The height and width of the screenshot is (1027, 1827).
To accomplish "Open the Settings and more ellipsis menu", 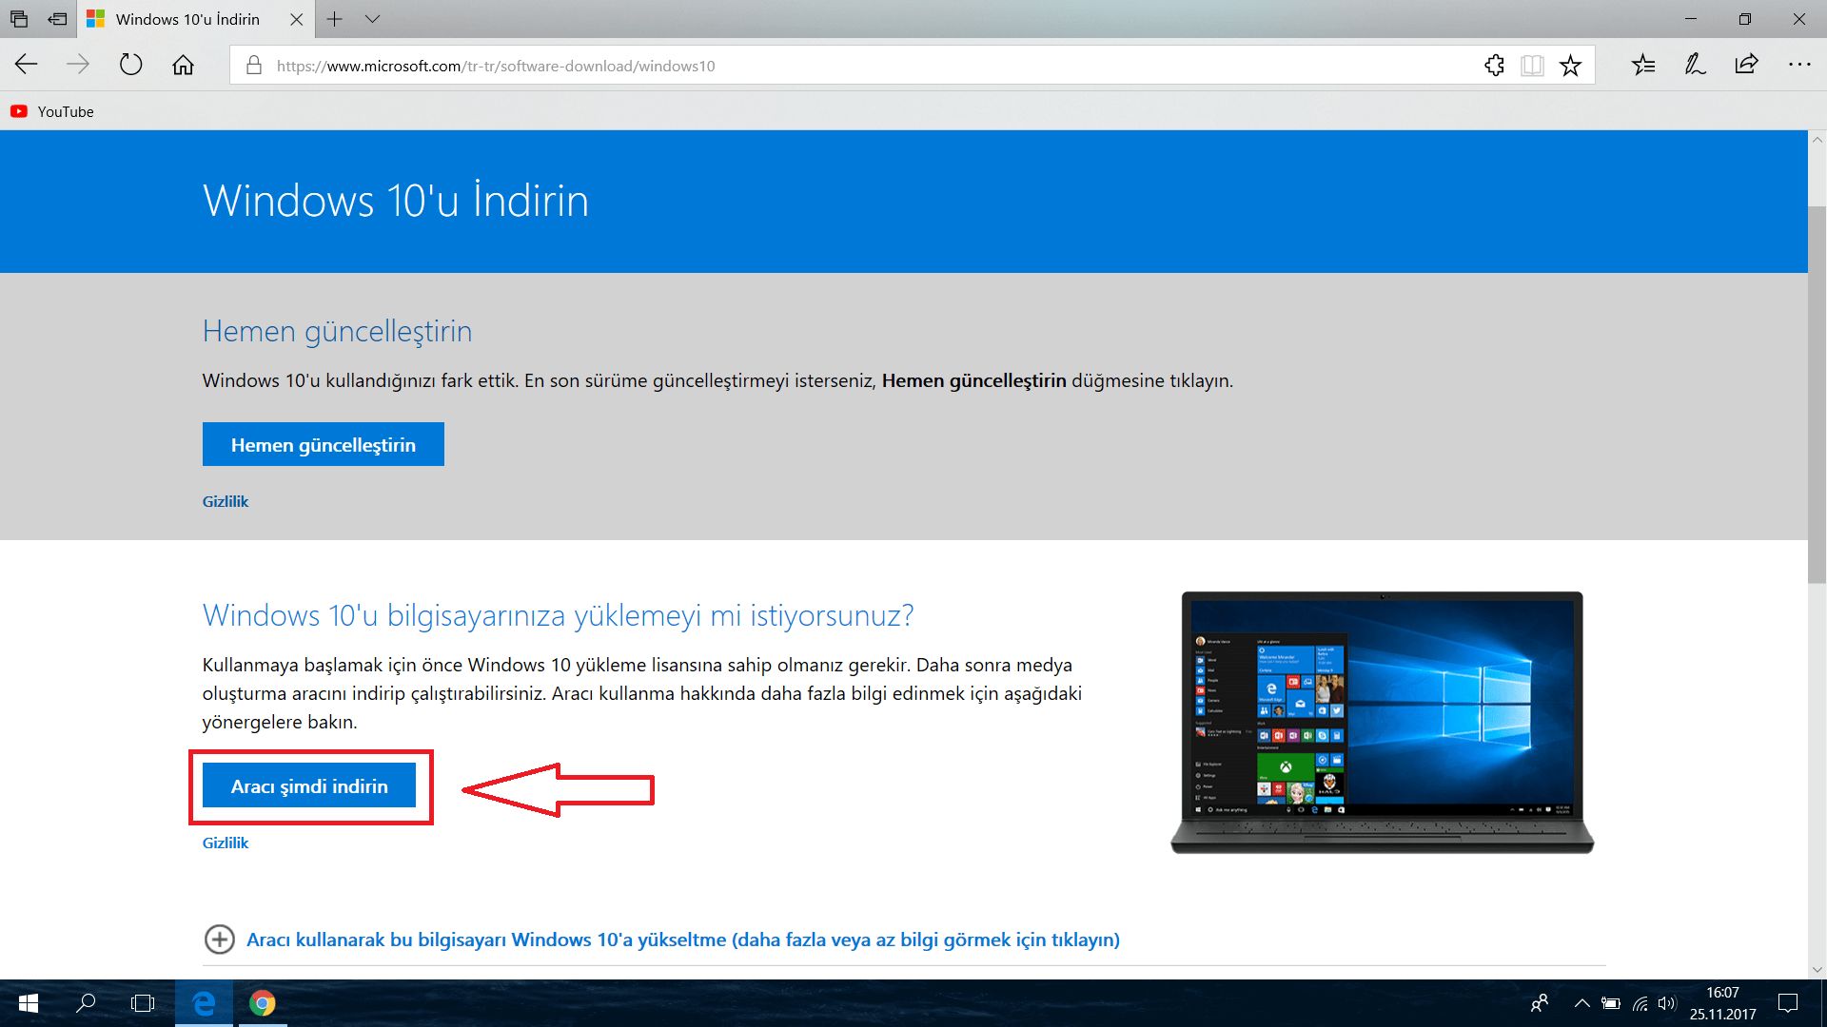I will point(1798,65).
